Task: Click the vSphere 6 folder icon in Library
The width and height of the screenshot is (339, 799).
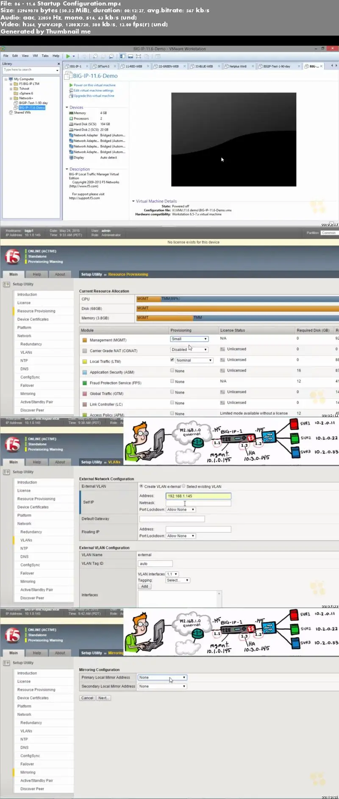Action: (16, 93)
